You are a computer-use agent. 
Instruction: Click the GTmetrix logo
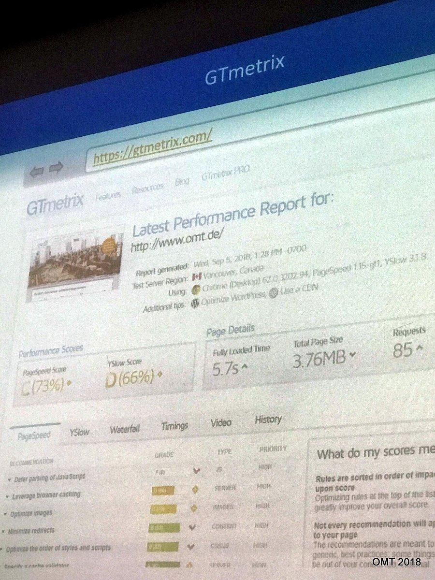tap(55, 205)
